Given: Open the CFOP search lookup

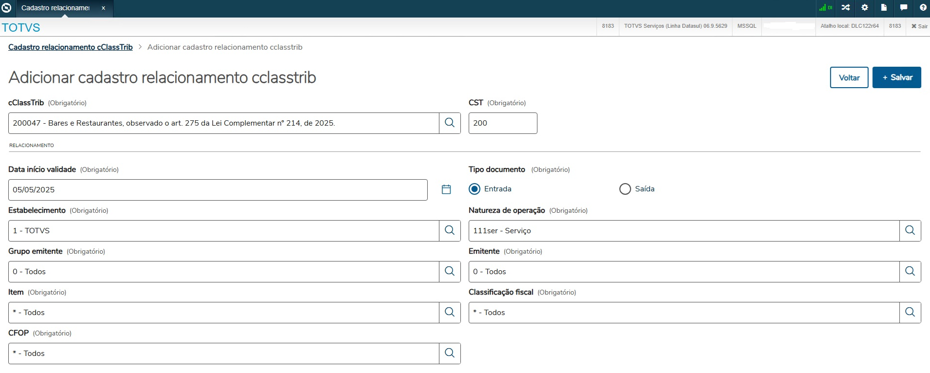Looking at the screenshot, I should pos(450,353).
